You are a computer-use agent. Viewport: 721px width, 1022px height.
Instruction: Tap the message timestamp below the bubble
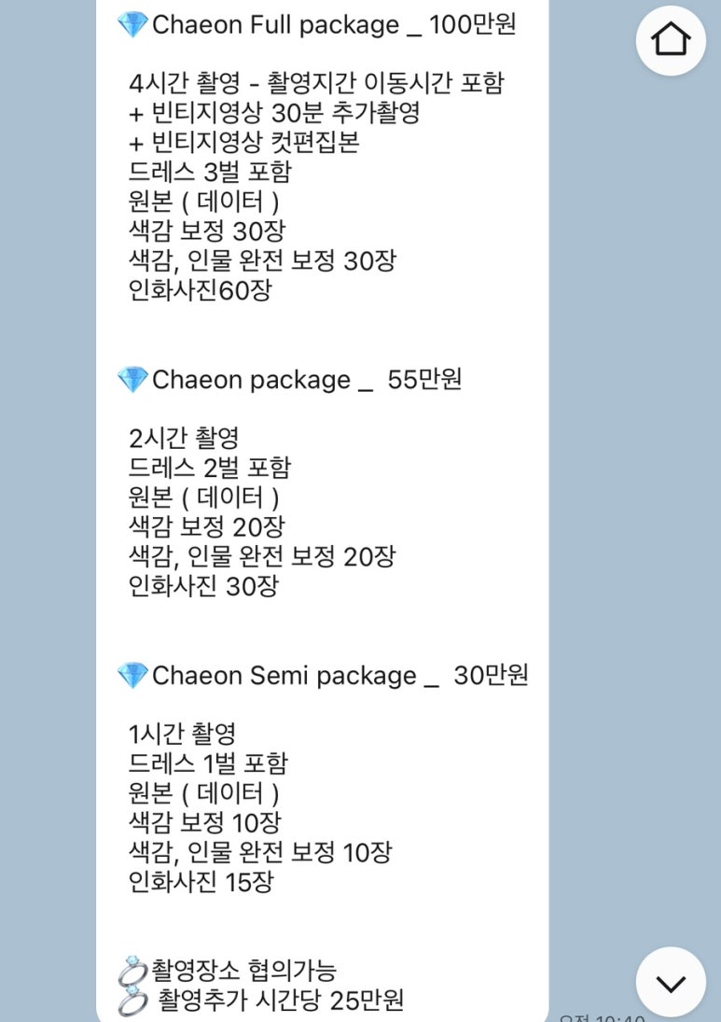coord(602,1016)
